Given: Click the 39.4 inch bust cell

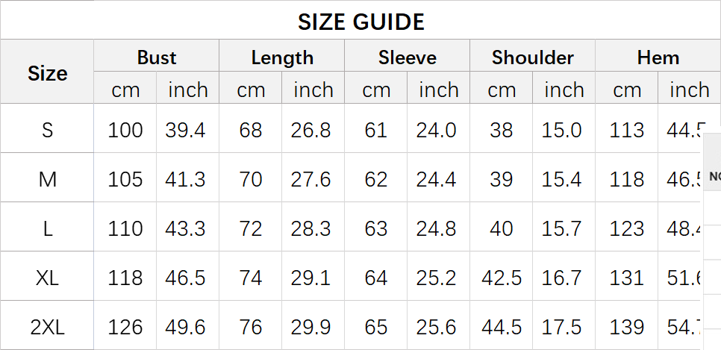Looking at the screenshot, I should click(x=185, y=130).
